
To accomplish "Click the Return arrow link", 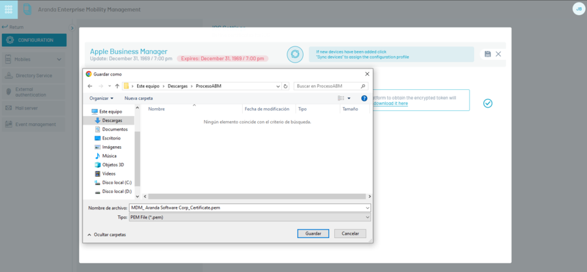I will click(12, 27).
